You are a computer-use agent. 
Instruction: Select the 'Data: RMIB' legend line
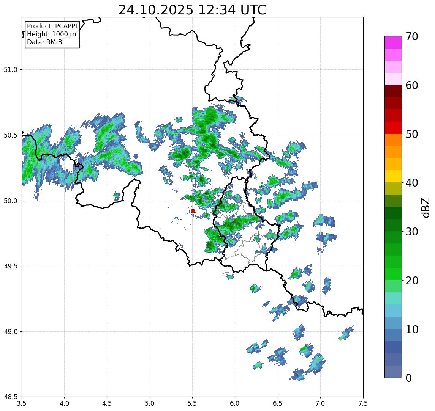tap(44, 42)
